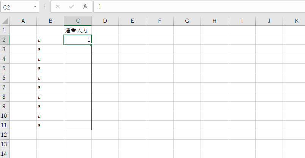Click cell C1 containing 連番入力
Screen dimensions: 305x158
point(78,30)
